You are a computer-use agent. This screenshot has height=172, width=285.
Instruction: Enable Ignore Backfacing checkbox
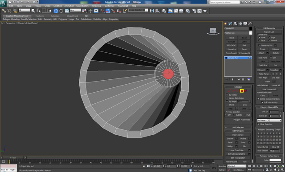click(227, 98)
